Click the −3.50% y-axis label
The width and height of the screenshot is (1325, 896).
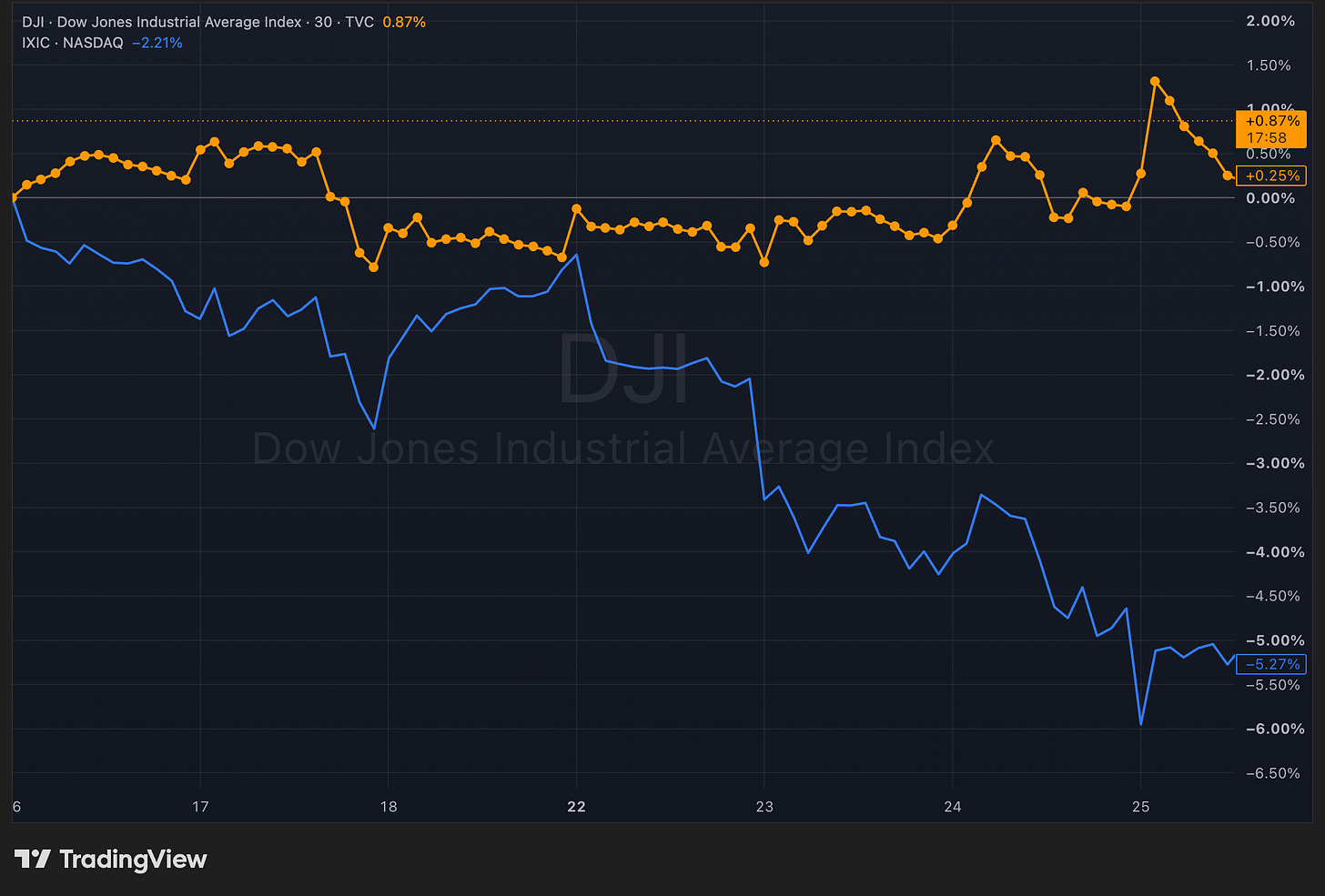click(1273, 508)
